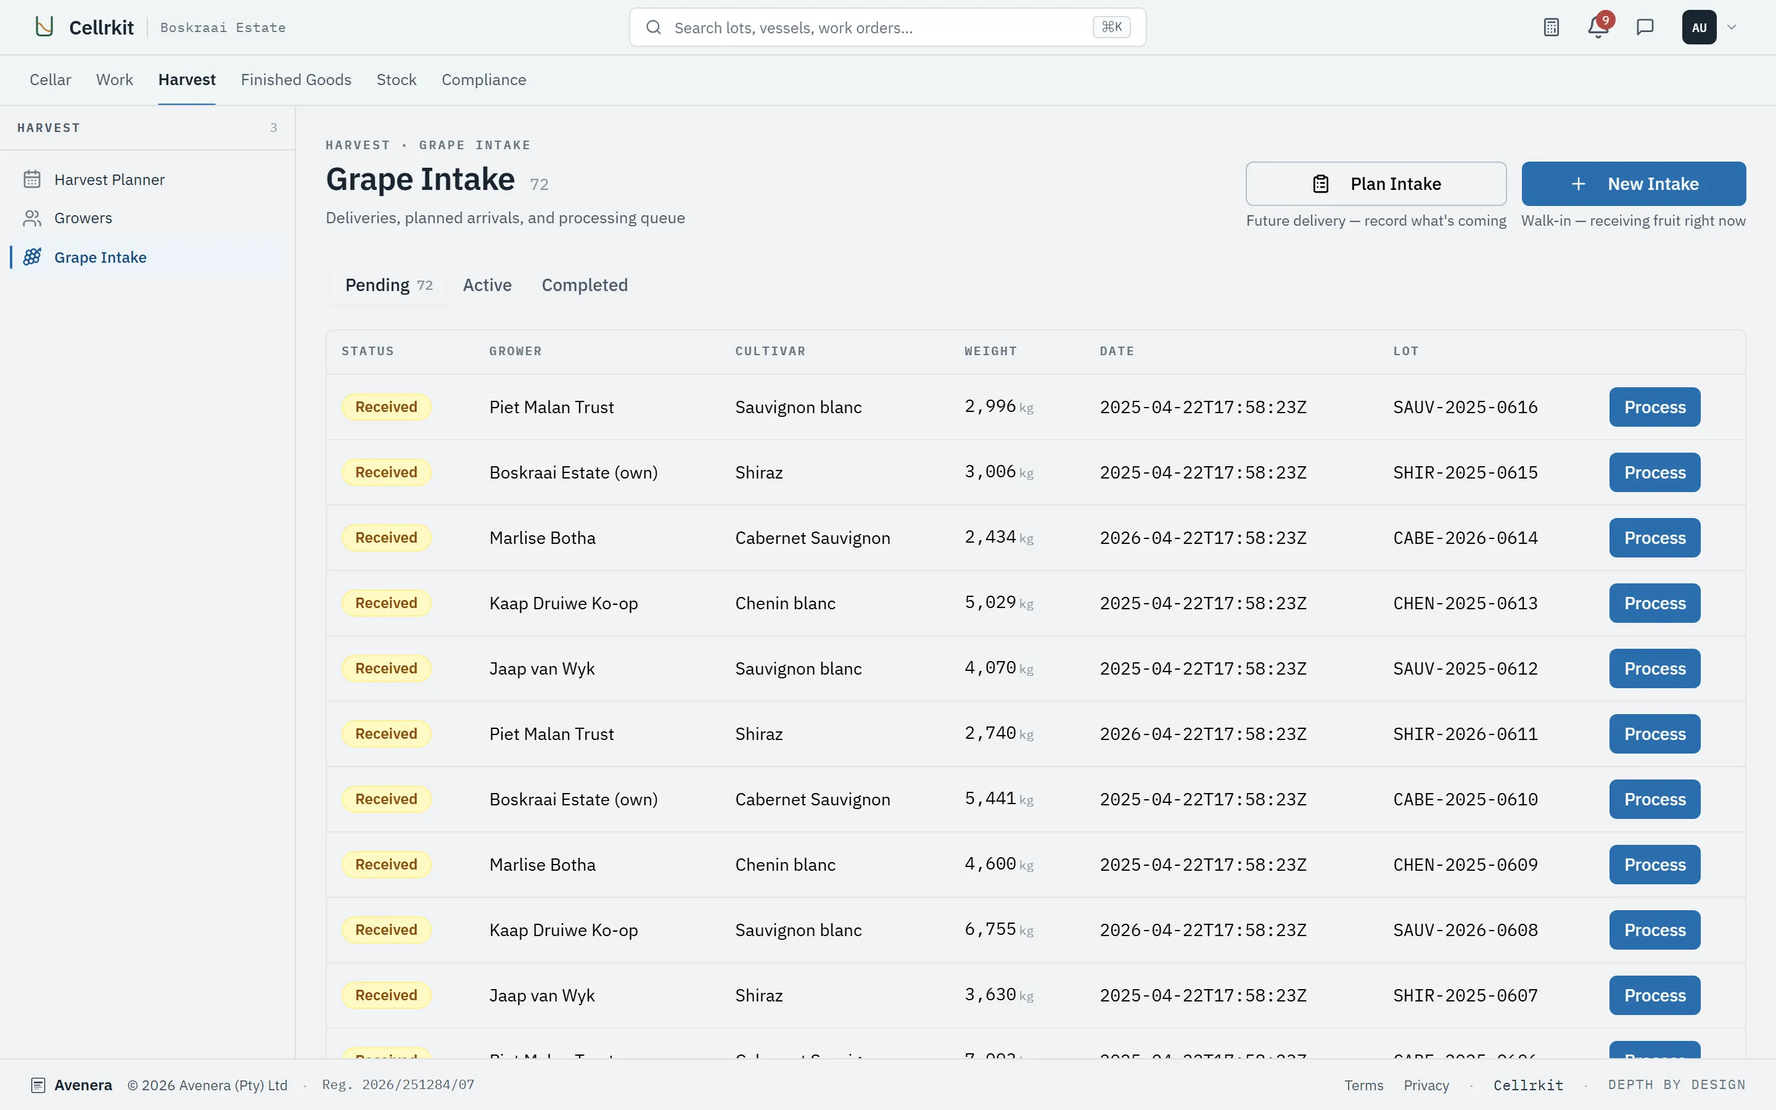This screenshot has width=1776, height=1110.
Task: Click plus icon on New Intake
Action: [1578, 184]
